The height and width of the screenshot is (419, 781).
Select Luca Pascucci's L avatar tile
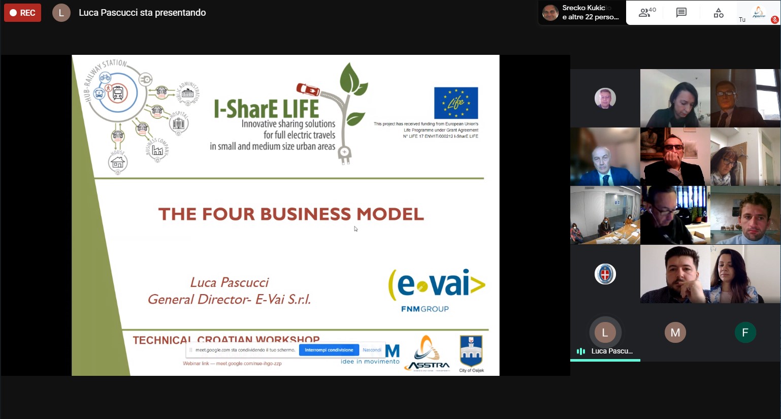coord(605,333)
